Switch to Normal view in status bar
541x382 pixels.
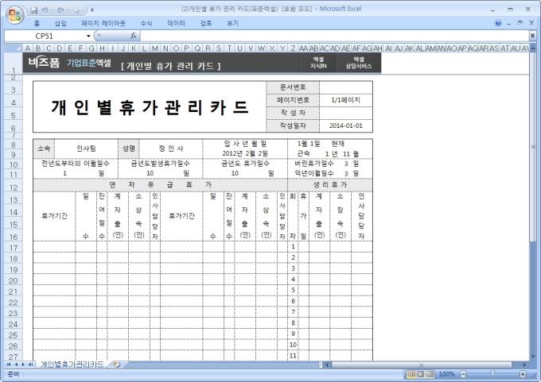(411, 373)
